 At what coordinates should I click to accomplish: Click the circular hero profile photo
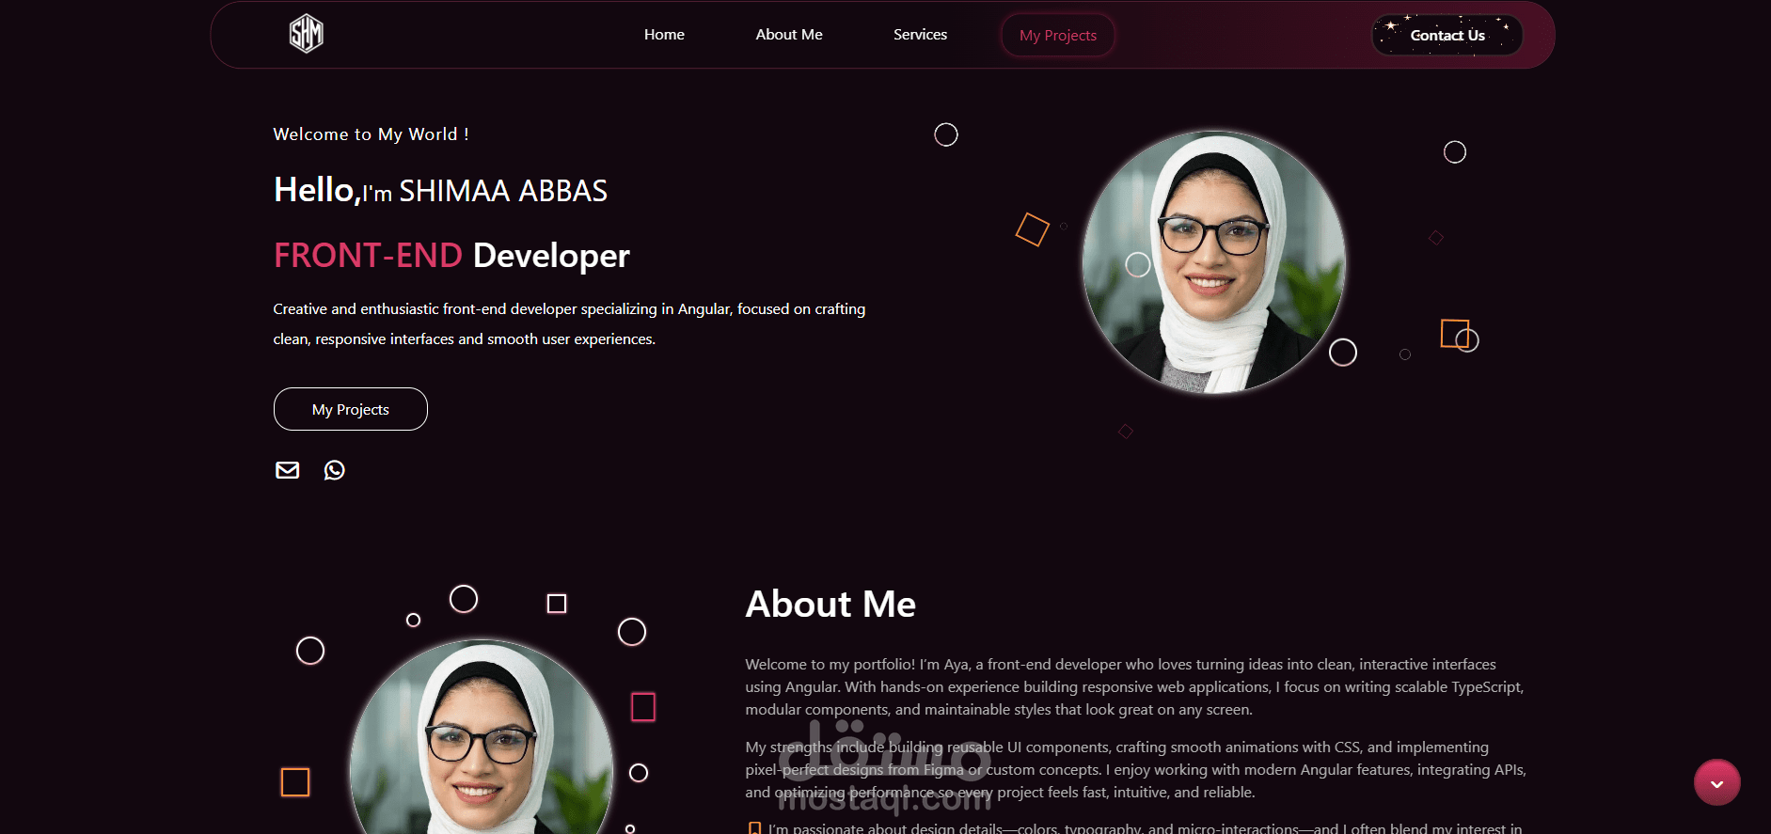point(1214,261)
